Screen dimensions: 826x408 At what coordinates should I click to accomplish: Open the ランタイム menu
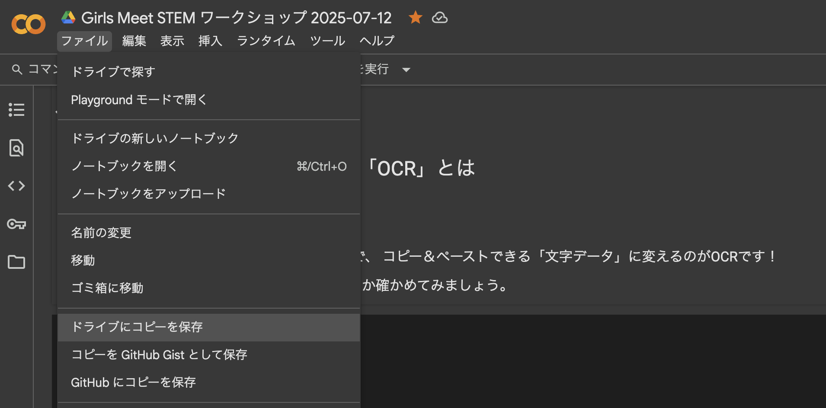266,41
